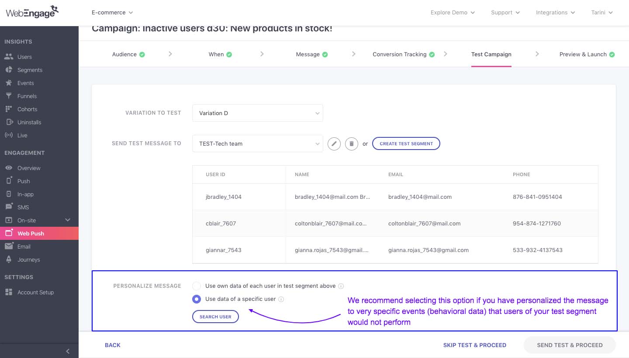629x358 pixels.
Task: Go to the Audience step tab
Action: coord(128,55)
